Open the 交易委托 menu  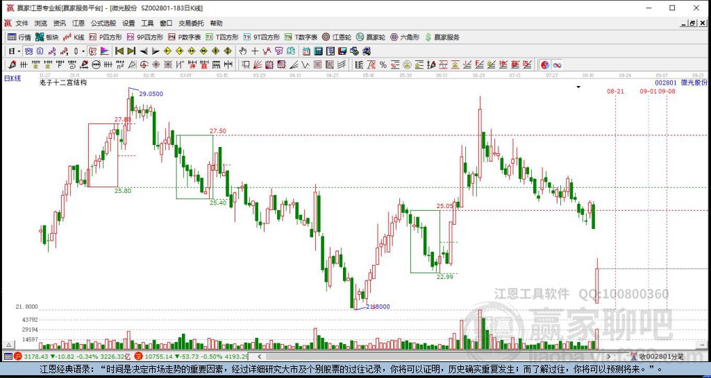(x=191, y=23)
